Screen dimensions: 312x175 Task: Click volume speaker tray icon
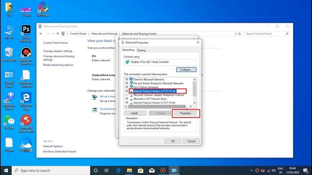[x=273, y=171]
